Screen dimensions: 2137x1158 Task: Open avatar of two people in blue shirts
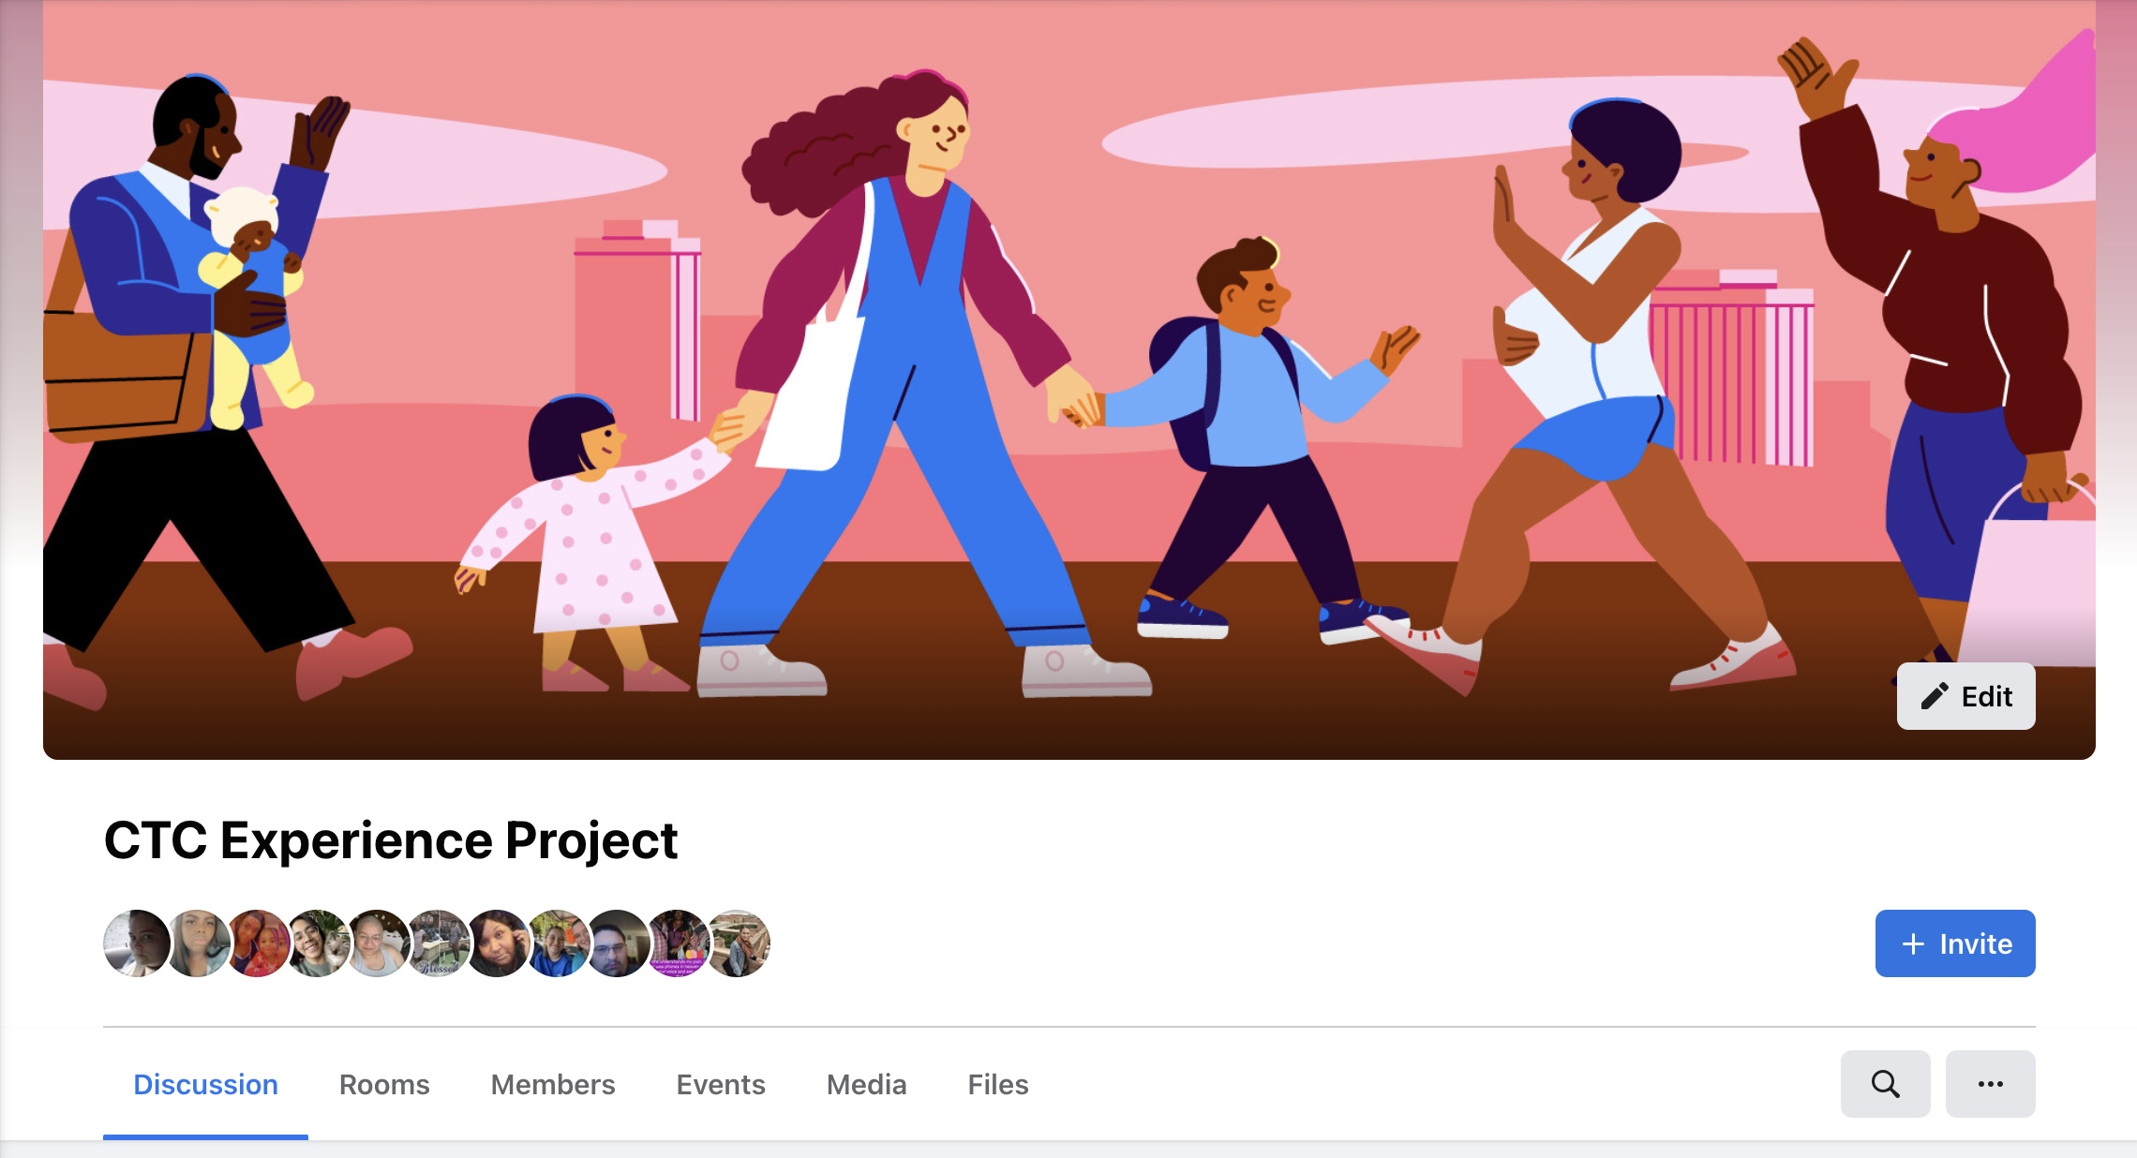click(x=558, y=943)
